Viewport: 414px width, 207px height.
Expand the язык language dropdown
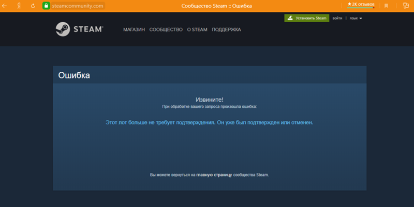pos(356,18)
